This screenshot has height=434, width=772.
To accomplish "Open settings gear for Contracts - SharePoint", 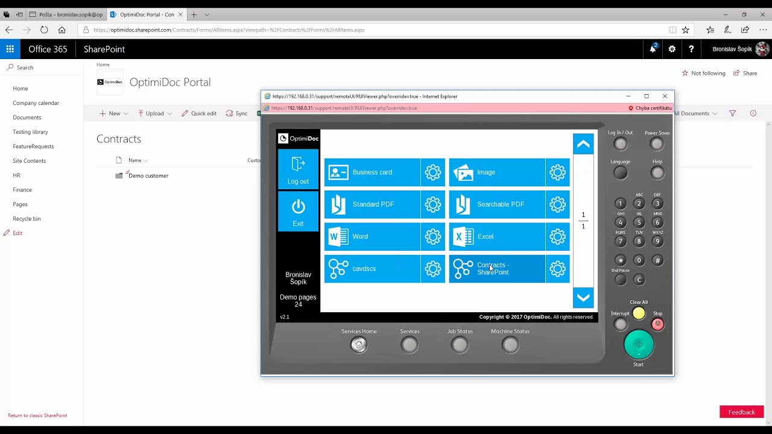I will click(558, 269).
